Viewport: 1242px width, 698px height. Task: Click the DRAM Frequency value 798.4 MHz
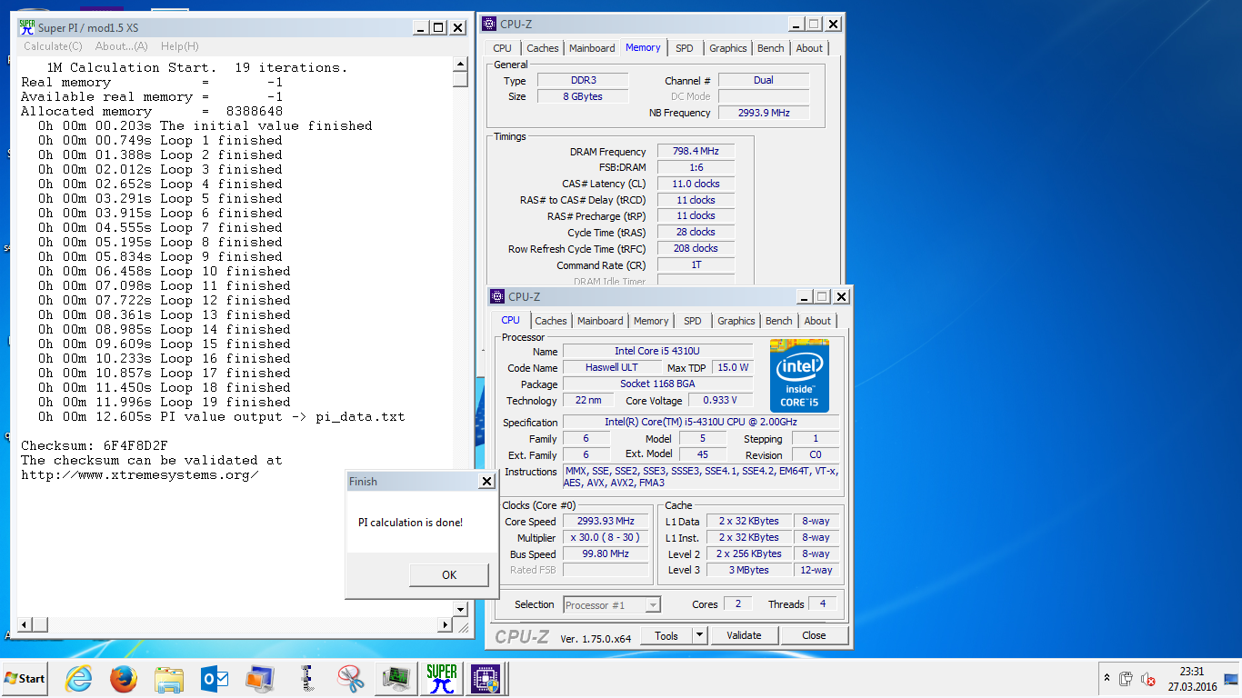[x=696, y=151]
